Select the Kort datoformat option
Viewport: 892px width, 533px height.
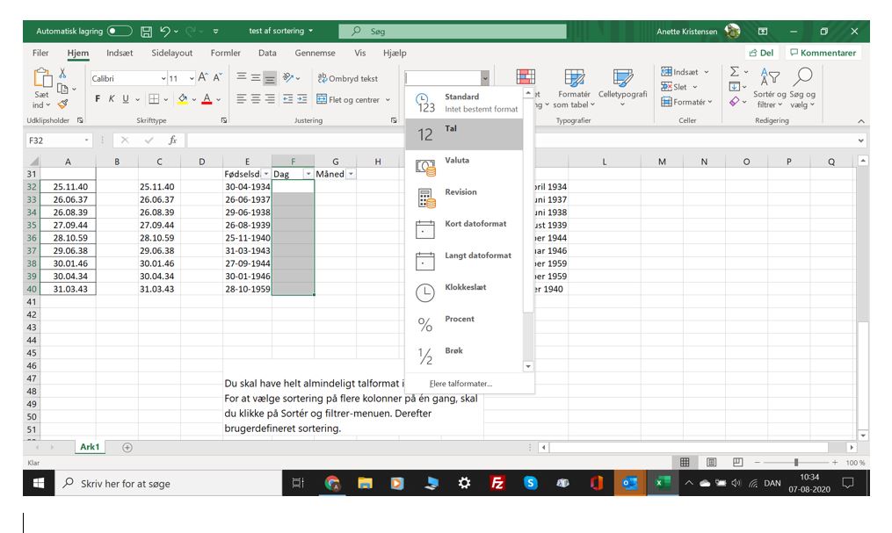464,229
